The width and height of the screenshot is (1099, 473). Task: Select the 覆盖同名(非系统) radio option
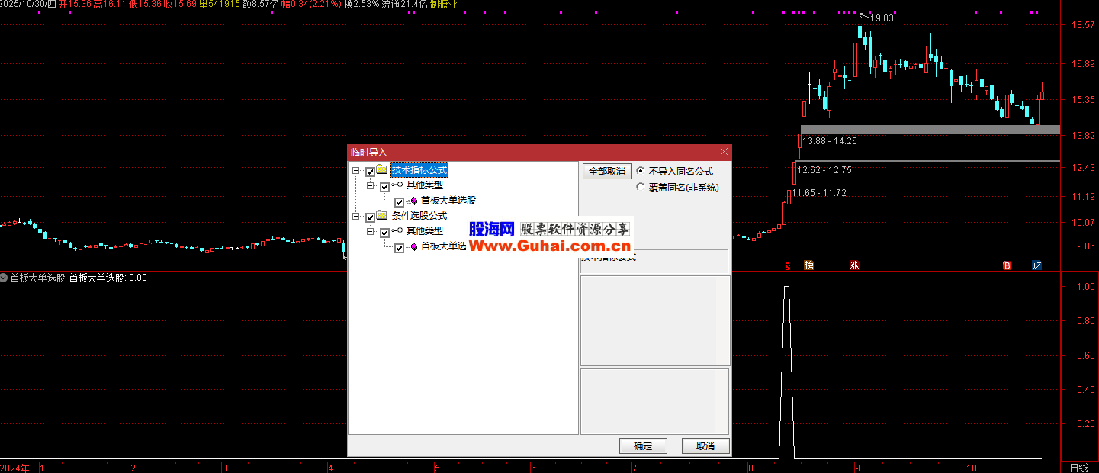coord(640,187)
